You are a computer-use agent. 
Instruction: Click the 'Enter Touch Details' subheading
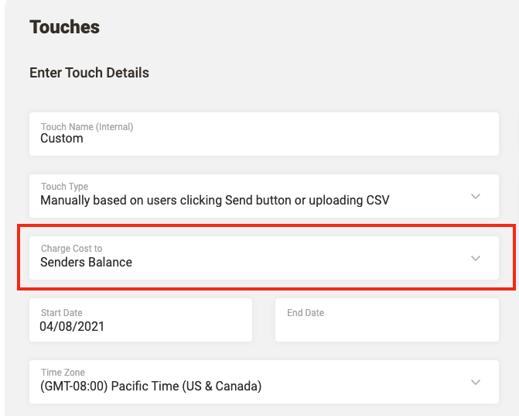click(89, 73)
